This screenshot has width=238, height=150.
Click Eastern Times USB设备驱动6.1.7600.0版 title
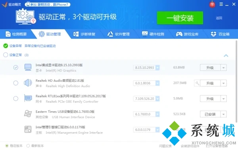pyautogui.click(x=65, y=112)
